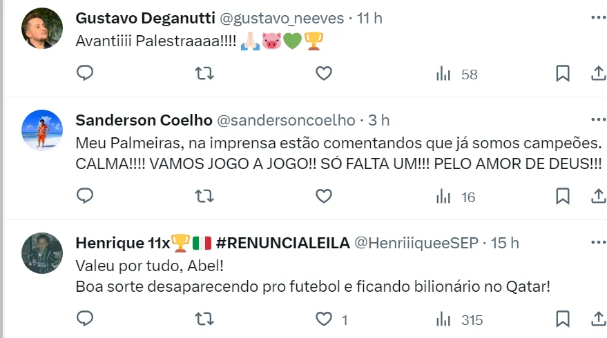Viewport: 607px width, 338px height.
Task: View analytics for Henrique's tweet showing 315
Action: 459,319
